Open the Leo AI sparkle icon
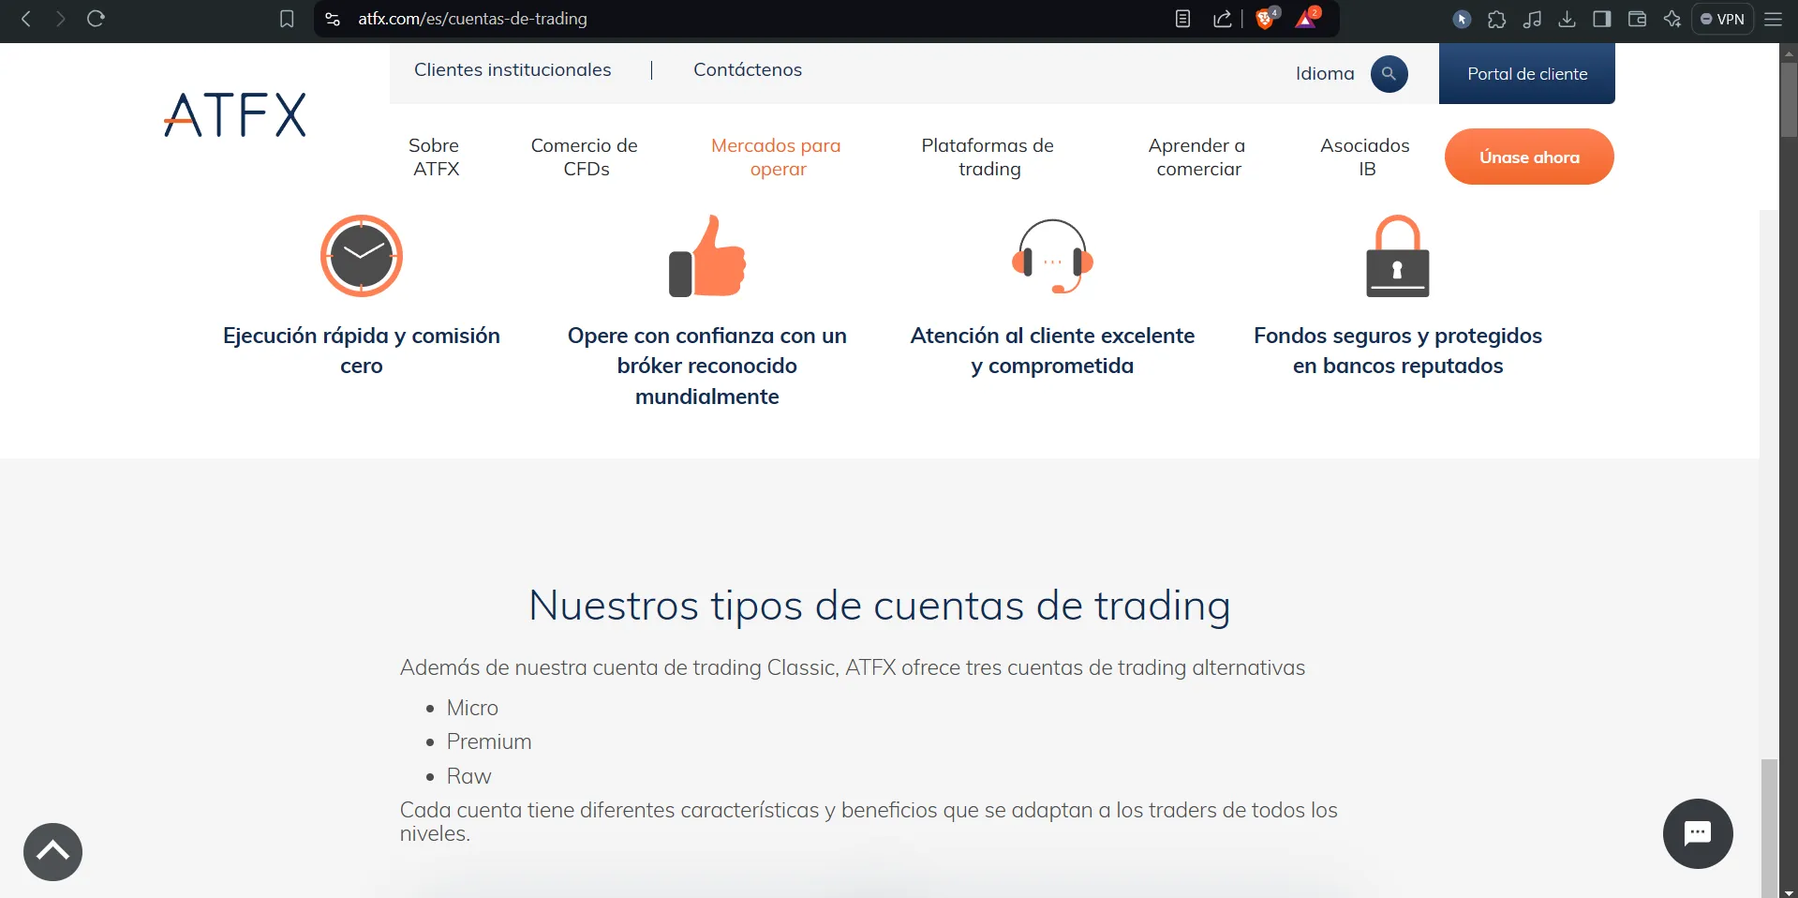The height and width of the screenshot is (898, 1798). [1672, 19]
